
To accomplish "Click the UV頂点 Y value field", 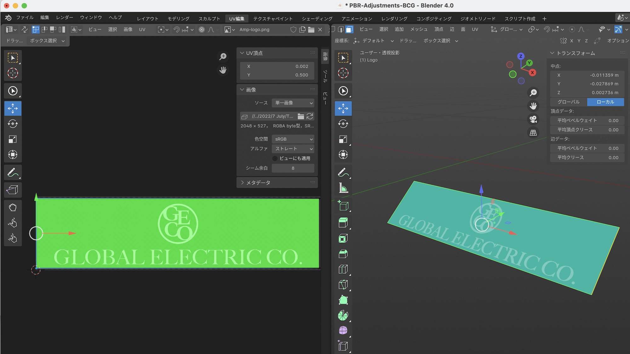I will click(x=277, y=75).
